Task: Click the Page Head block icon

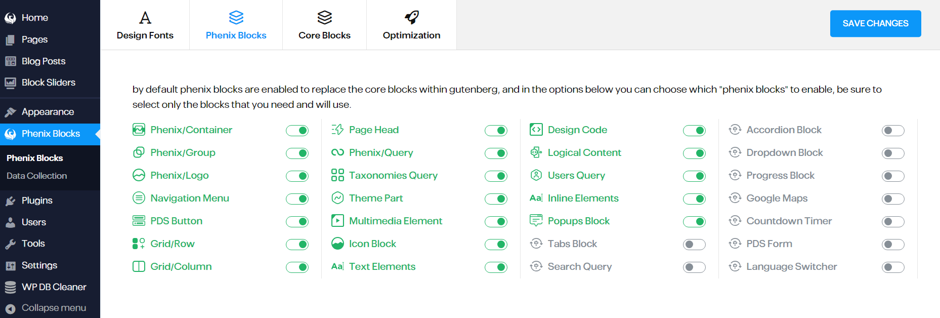Action: 337,130
